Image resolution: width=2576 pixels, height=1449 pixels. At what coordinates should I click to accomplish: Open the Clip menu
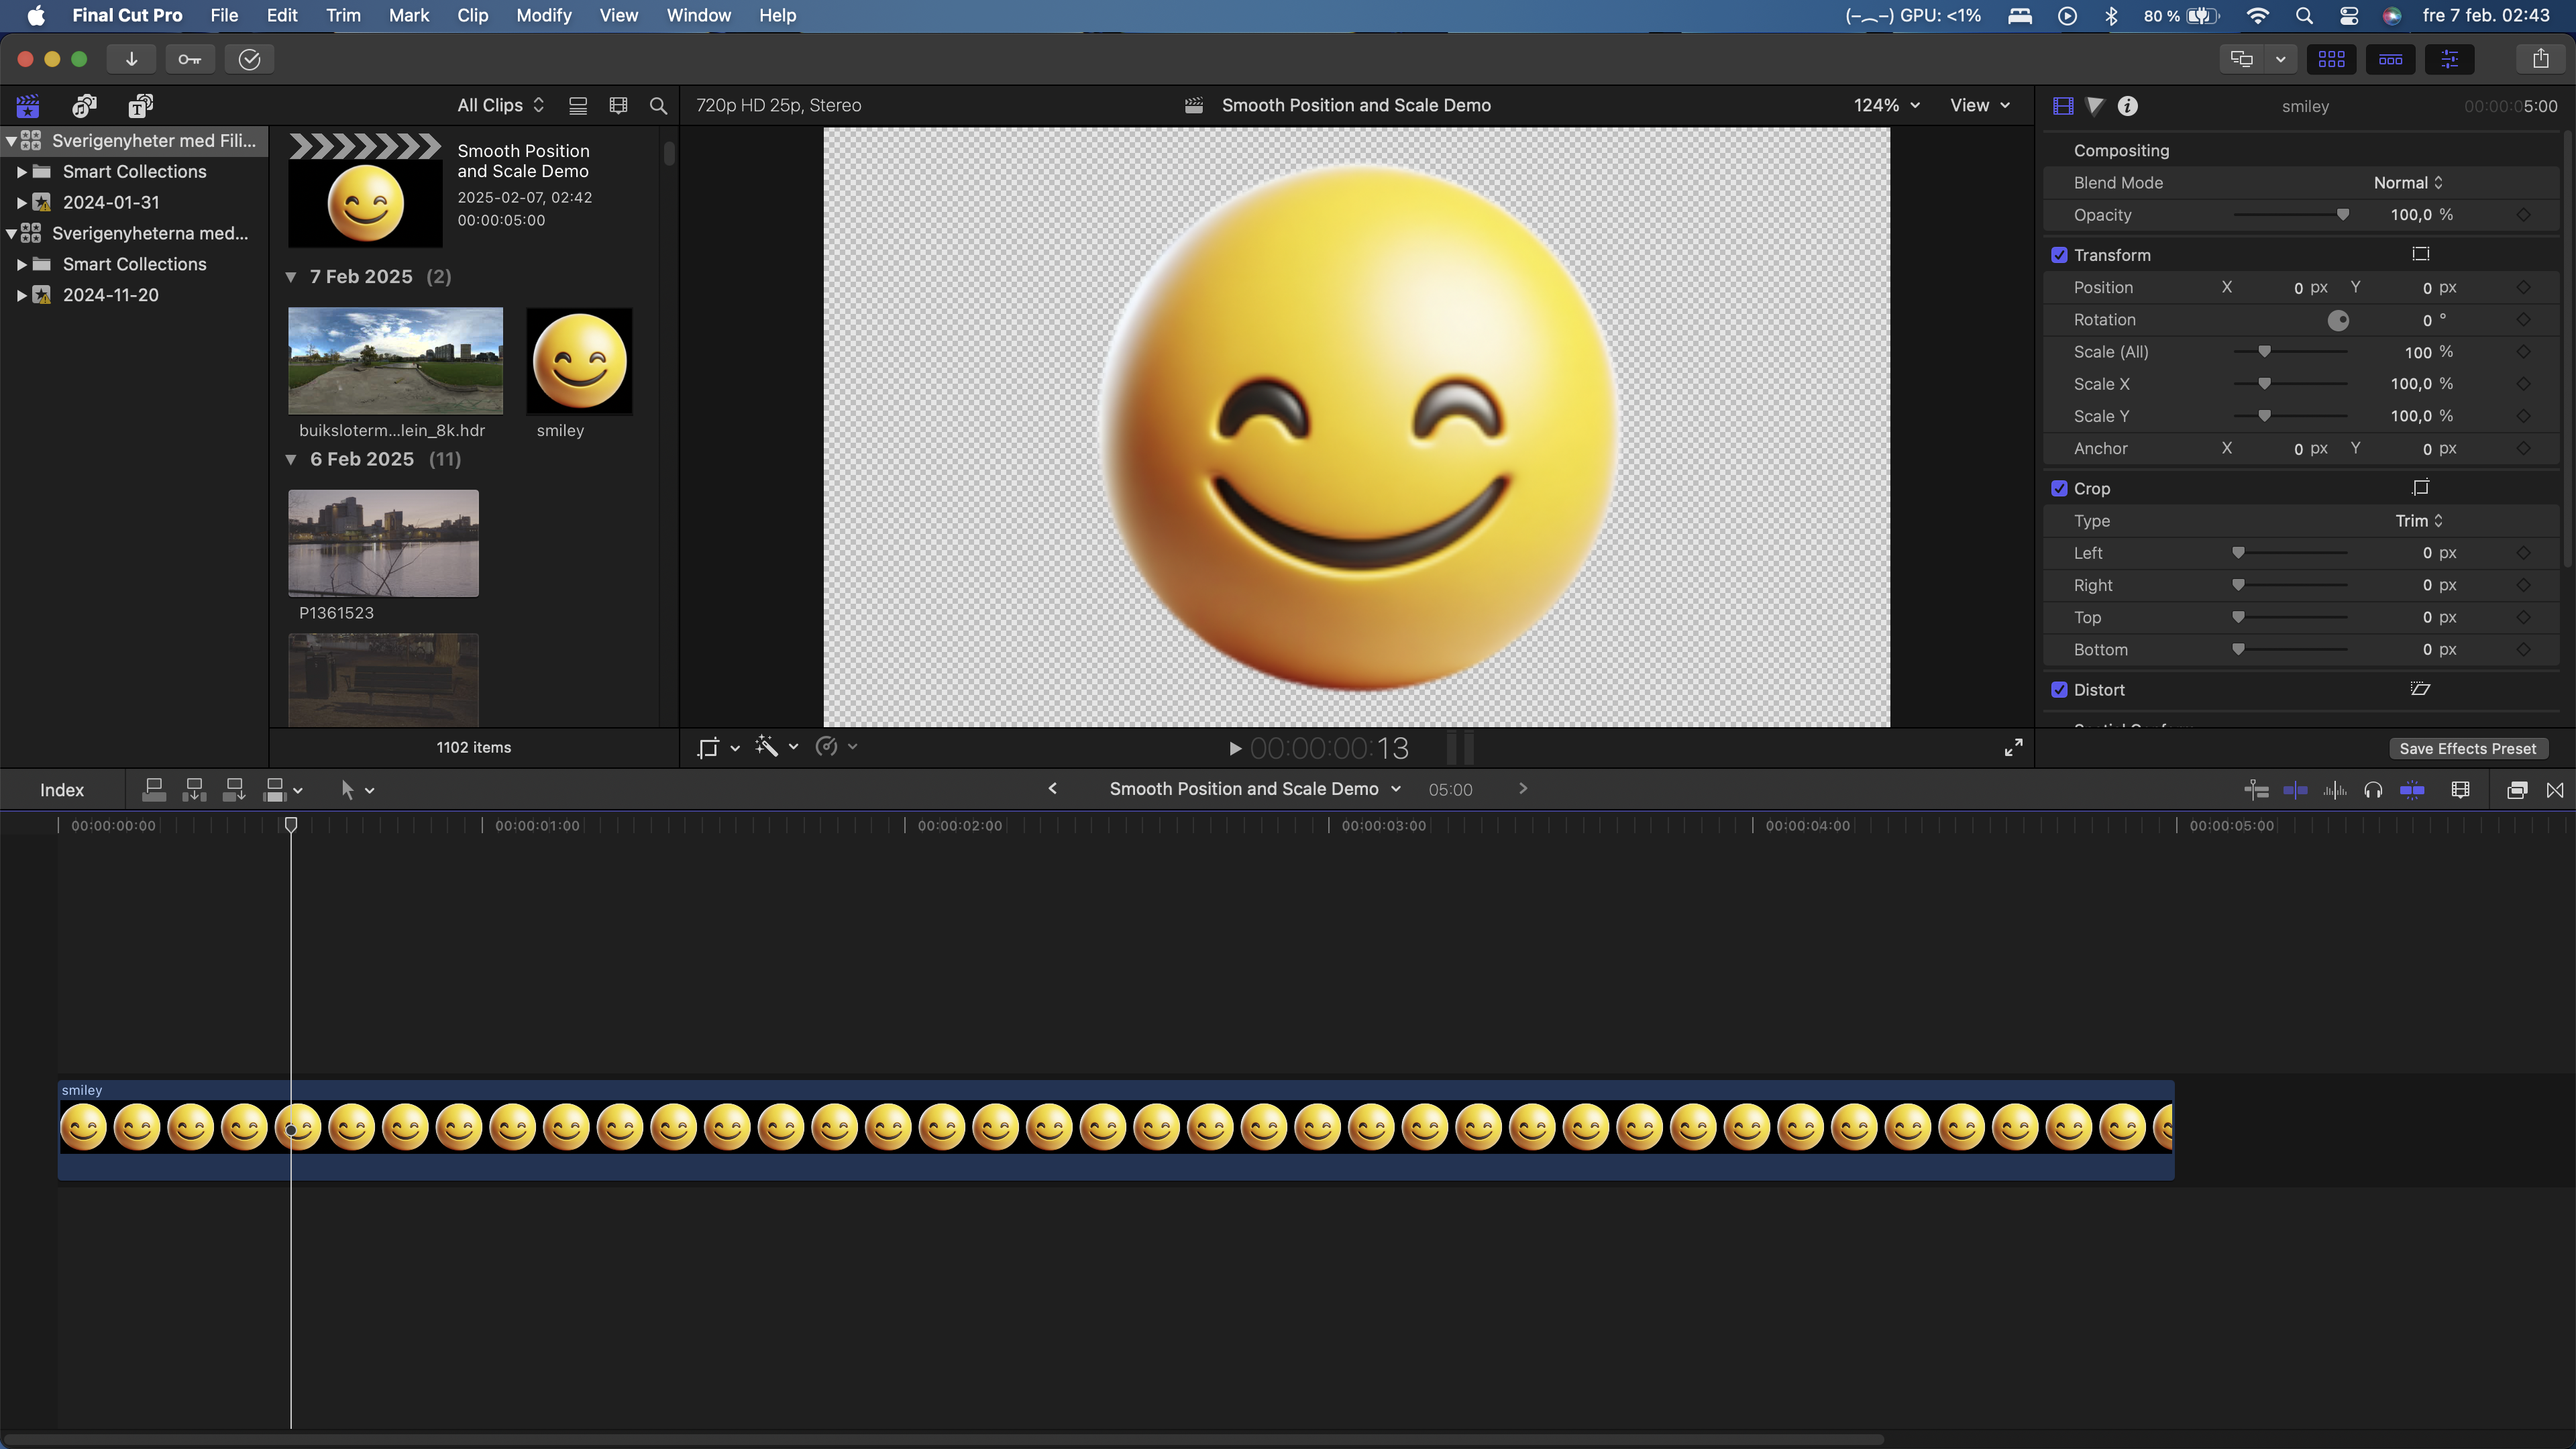(472, 15)
